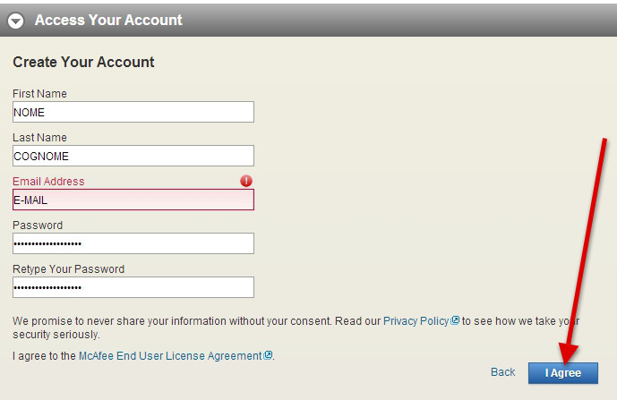617x400 pixels.
Task: Click the Create Your Account heading
Action: coord(83,63)
